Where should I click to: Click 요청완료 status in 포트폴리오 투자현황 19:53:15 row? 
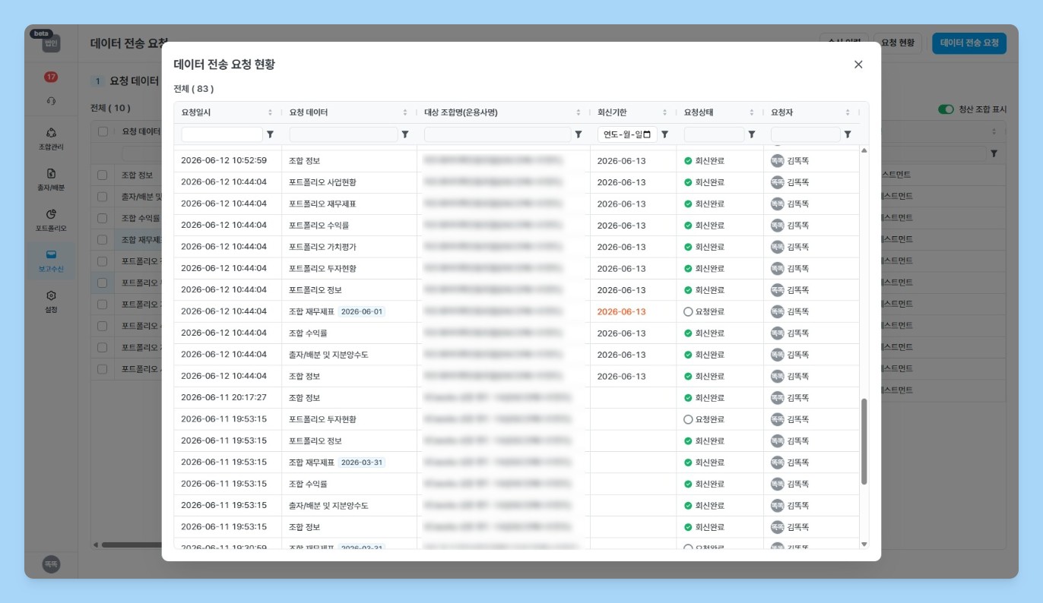click(704, 419)
